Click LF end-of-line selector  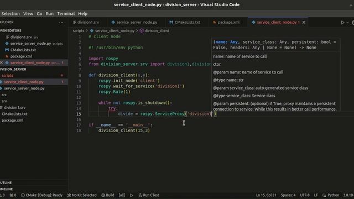[316, 195]
